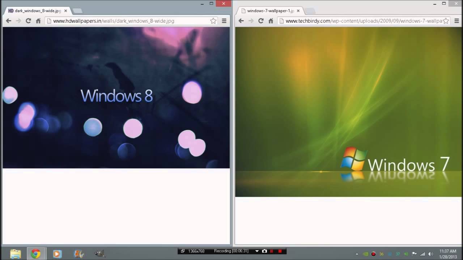Viewport: 463px width, 260px height.
Task: Go back in the techbirdy Chrome window
Action: [241, 21]
